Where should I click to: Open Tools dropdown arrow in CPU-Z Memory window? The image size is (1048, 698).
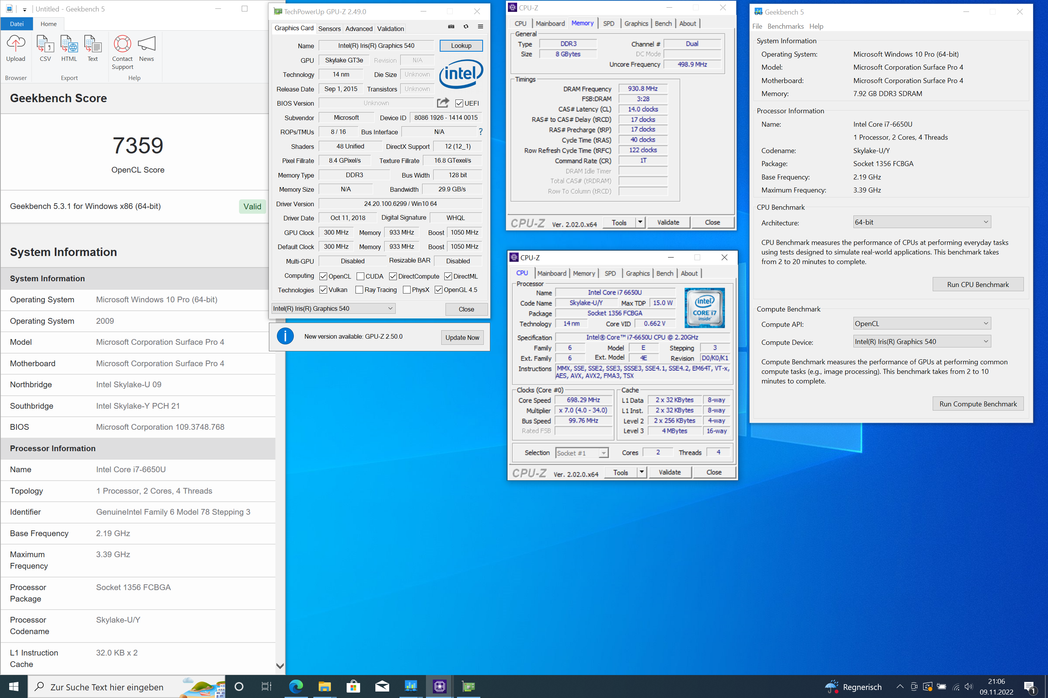coord(640,222)
